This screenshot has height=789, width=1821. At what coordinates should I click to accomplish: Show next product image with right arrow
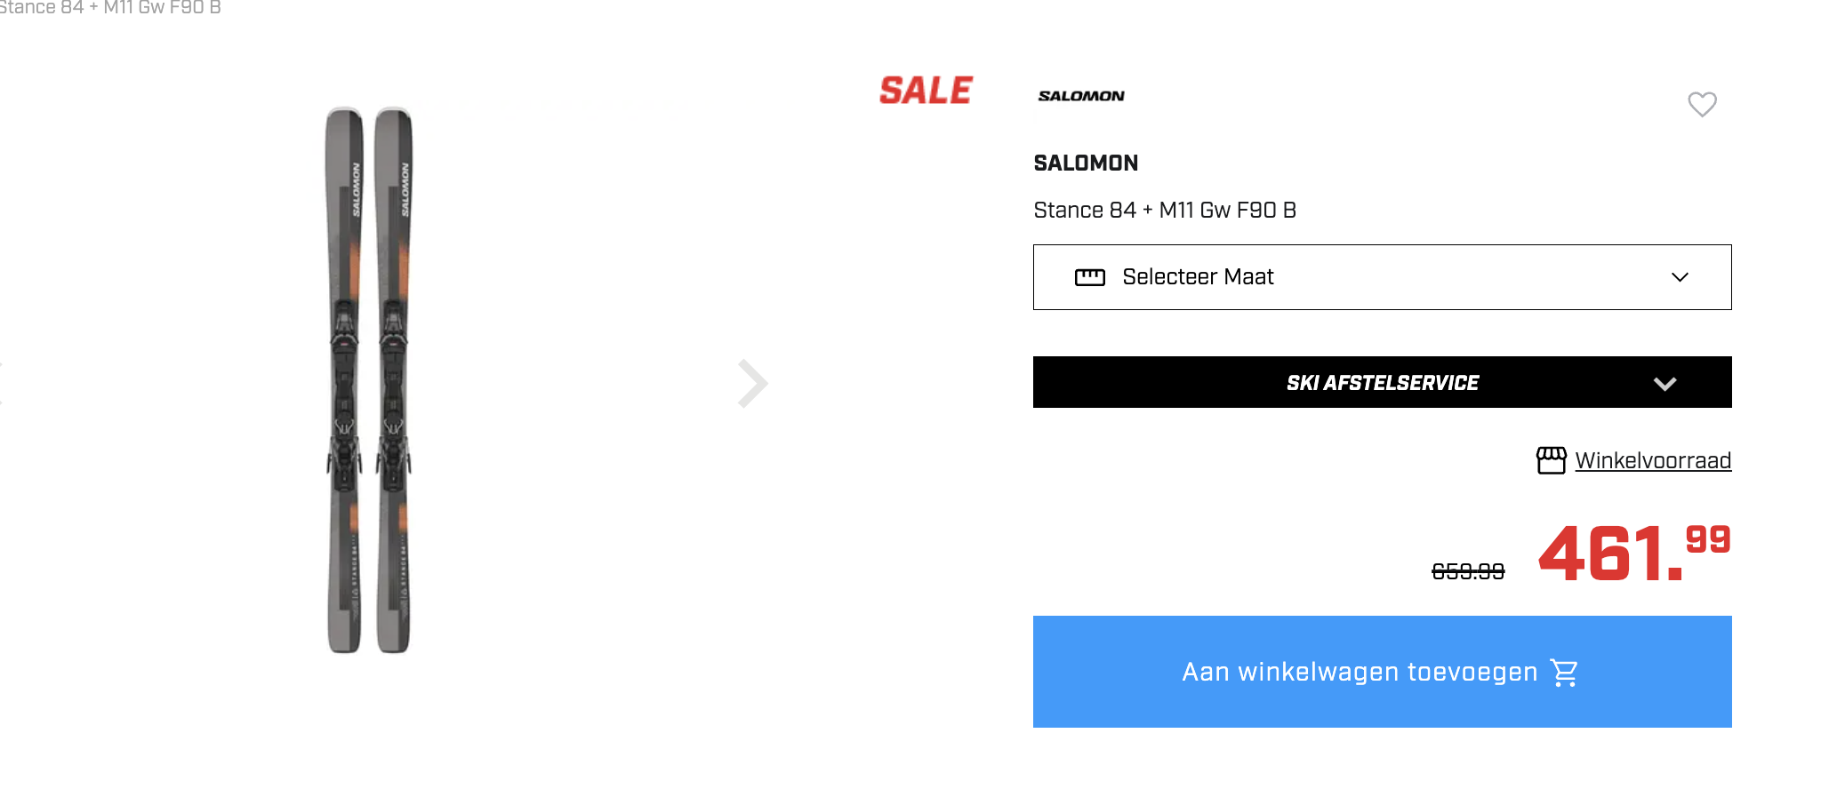[752, 384]
